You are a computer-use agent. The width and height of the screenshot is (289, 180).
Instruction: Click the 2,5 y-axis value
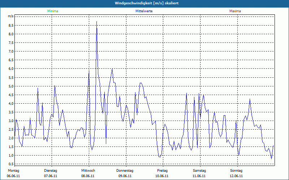click(11, 130)
